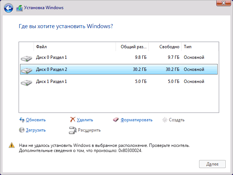
Task: Select the row Диск 1 Раздел 1
Action: coord(119,81)
